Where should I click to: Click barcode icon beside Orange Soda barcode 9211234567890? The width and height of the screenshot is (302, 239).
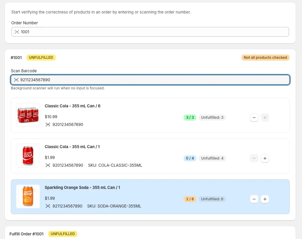point(48,206)
